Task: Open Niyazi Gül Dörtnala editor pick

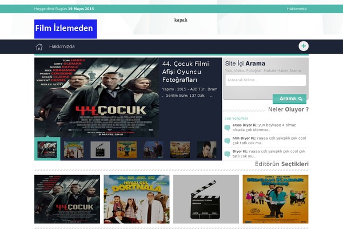Action: click(137, 199)
